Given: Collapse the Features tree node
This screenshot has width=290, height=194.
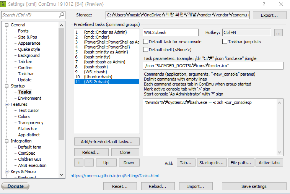Looking at the screenshot, I should pos(7,104).
